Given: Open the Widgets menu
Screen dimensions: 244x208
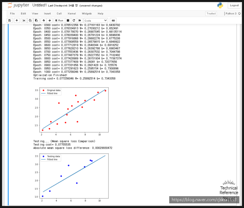Looking at the screenshot, I should pos(87,14).
